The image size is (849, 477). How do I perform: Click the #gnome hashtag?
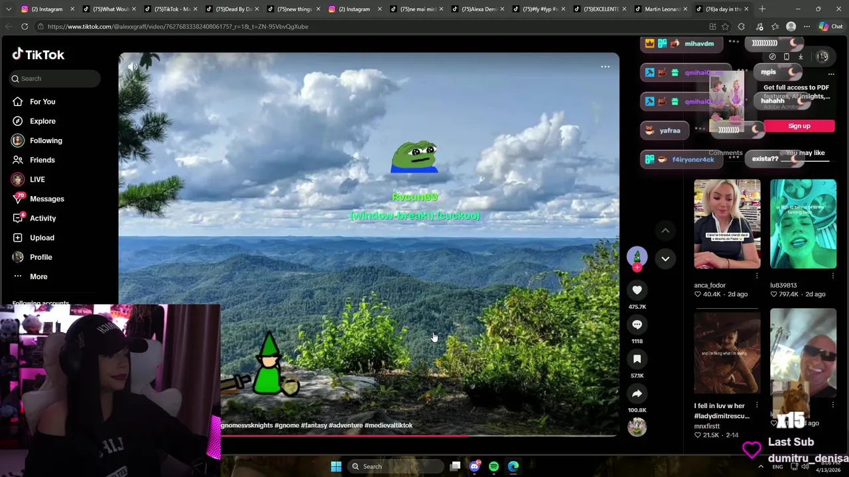click(286, 425)
